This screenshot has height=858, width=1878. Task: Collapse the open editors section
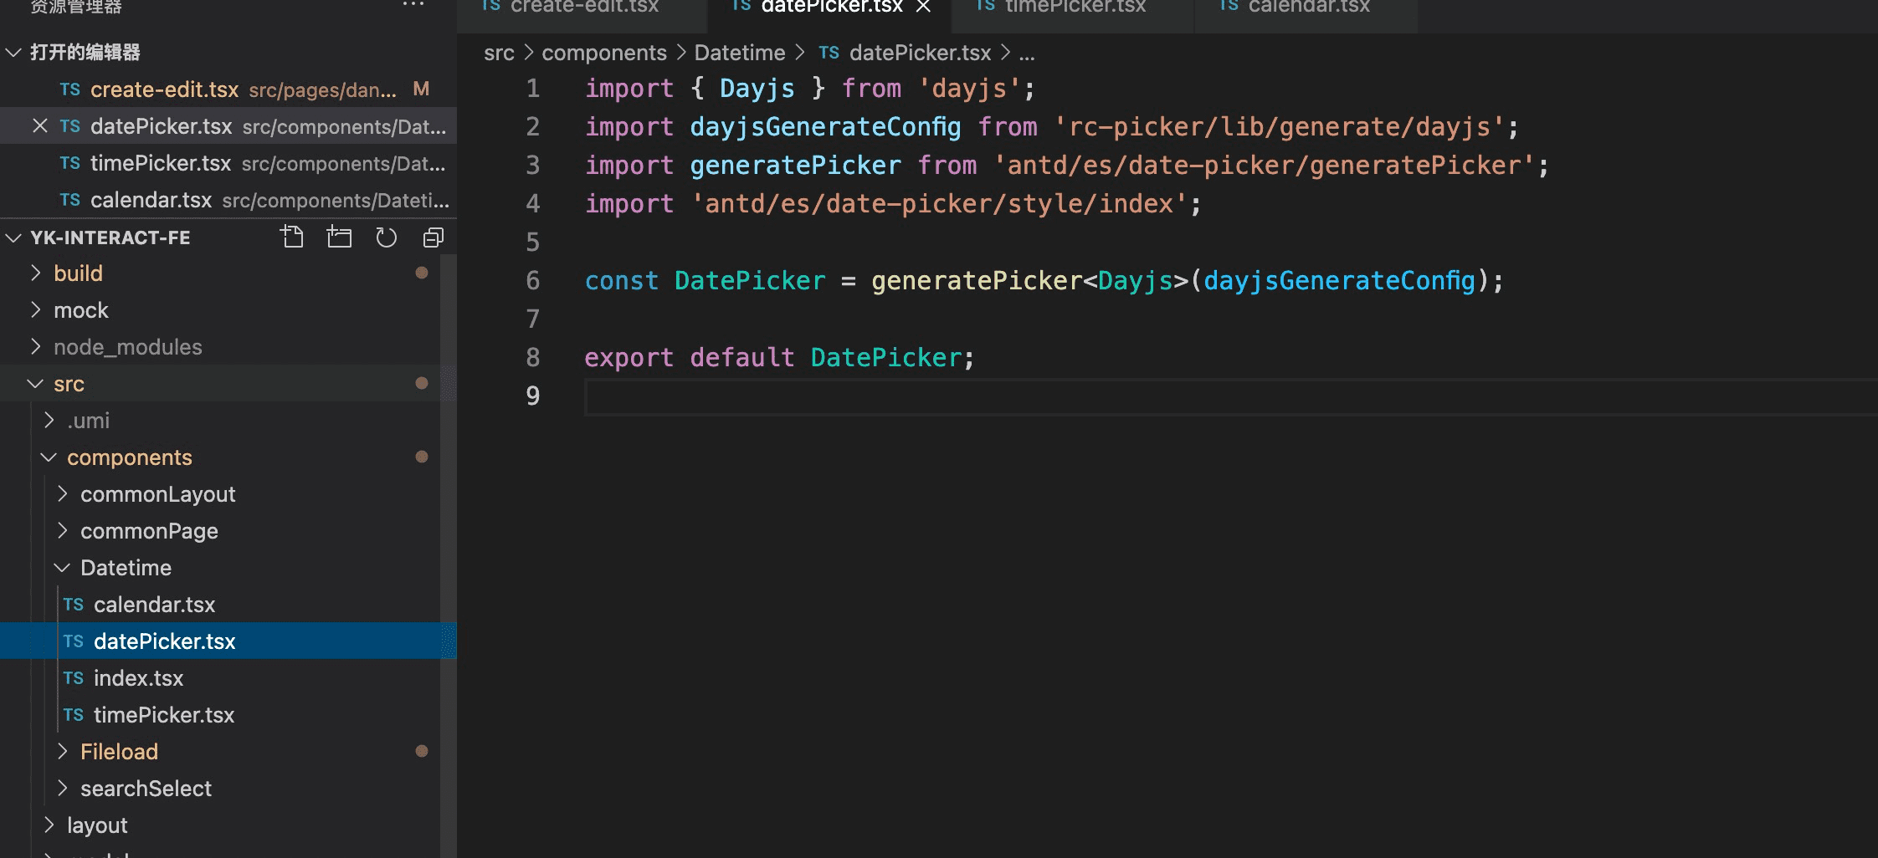click(x=13, y=53)
